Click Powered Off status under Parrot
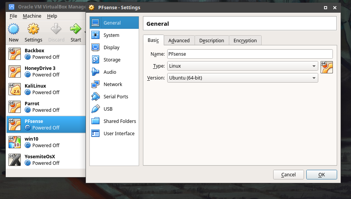 tap(46, 110)
